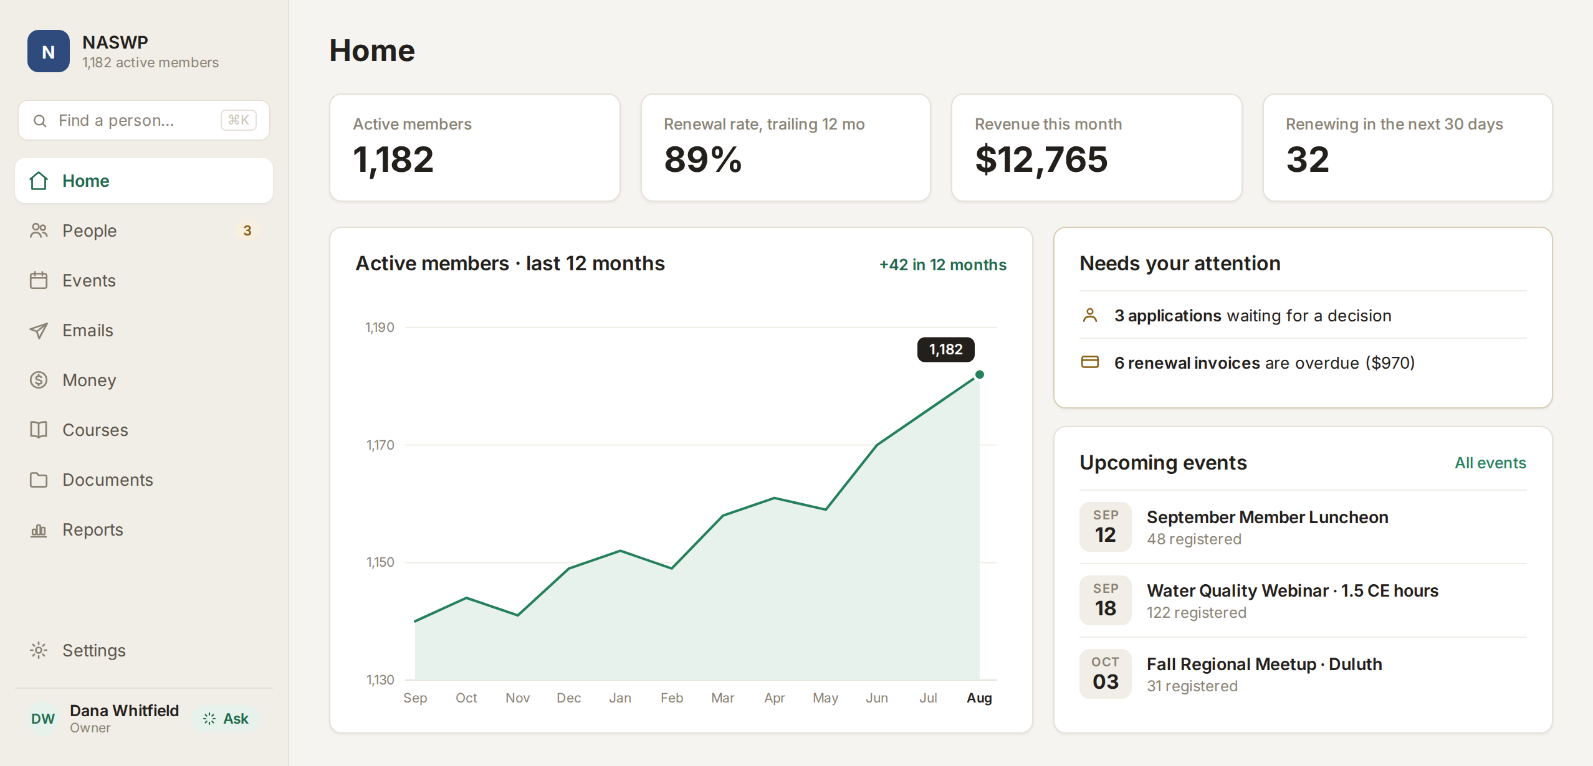
Task: Click the Needs your attention heading
Action: [x=1180, y=263]
